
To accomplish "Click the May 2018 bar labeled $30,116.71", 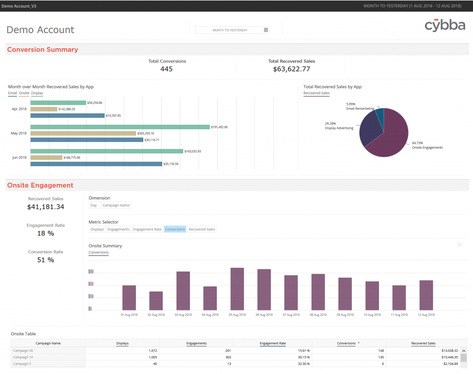I will [87, 139].
